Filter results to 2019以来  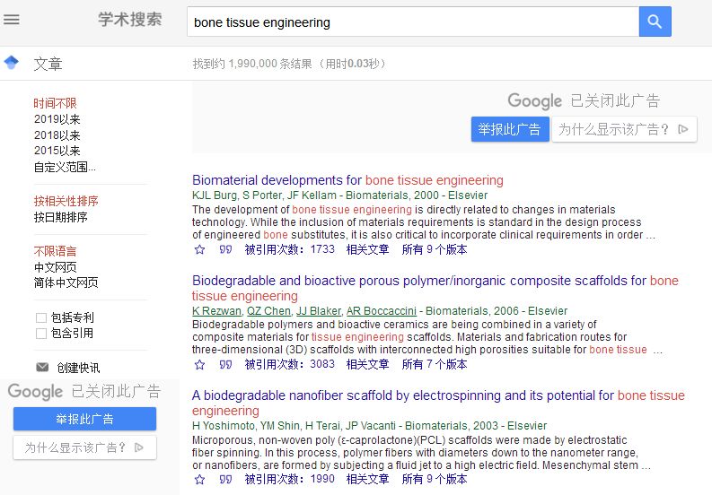[x=57, y=119]
